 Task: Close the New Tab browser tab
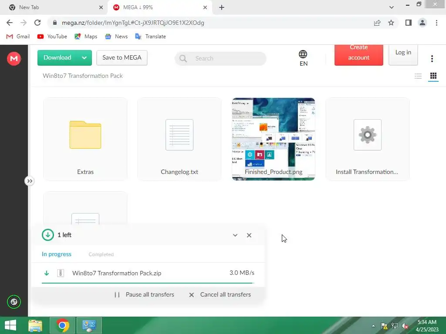point(101,7)
